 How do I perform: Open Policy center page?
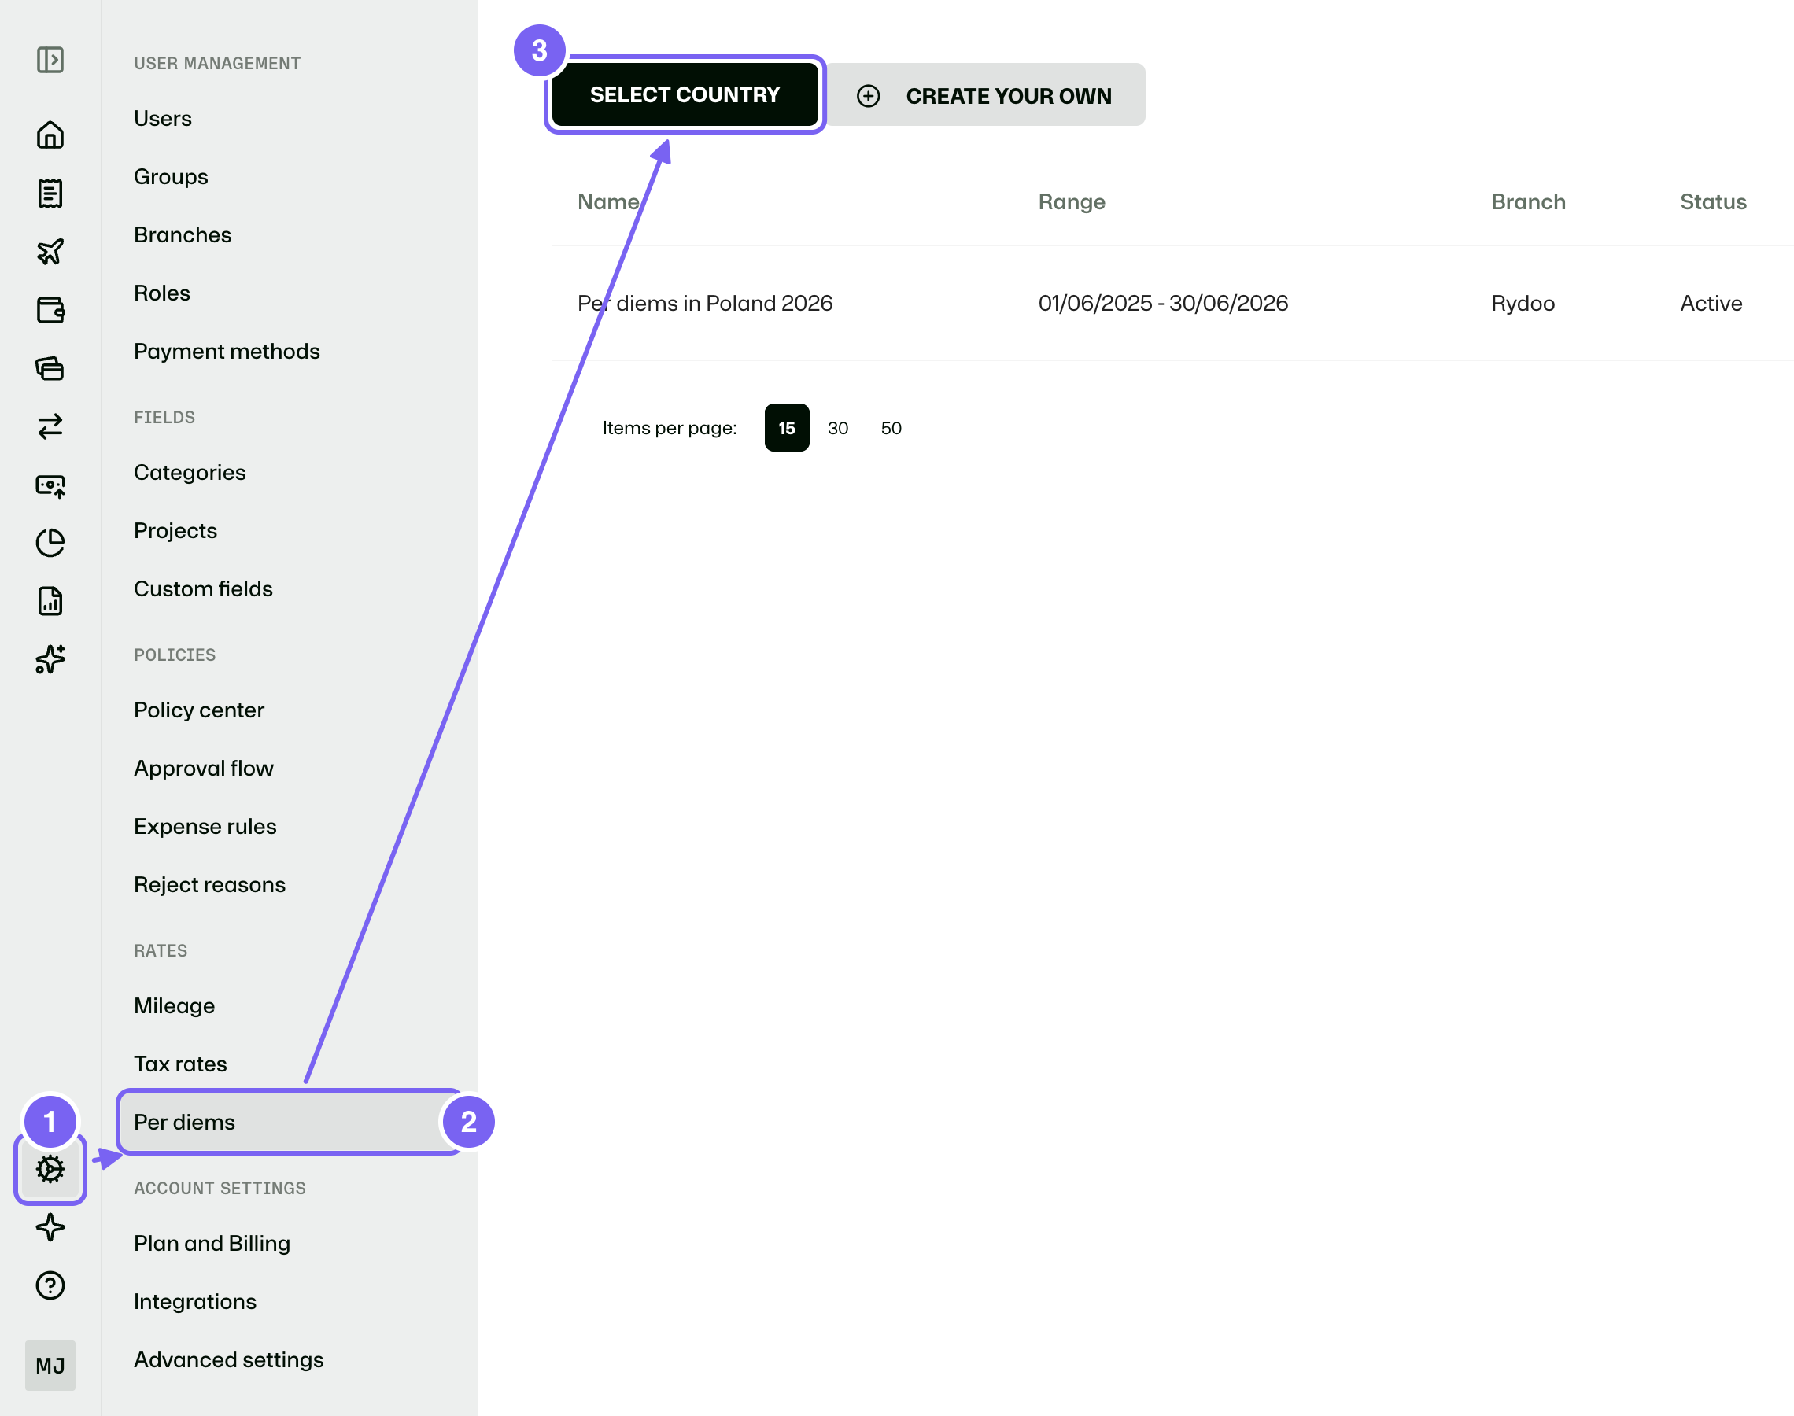click(x=199, y=710)
